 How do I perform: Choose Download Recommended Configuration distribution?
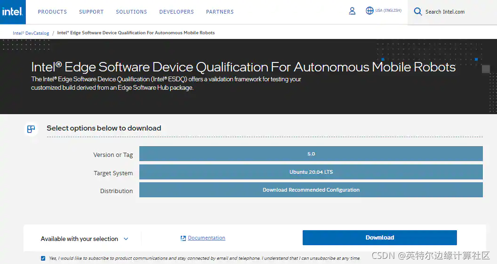point(311,190)
